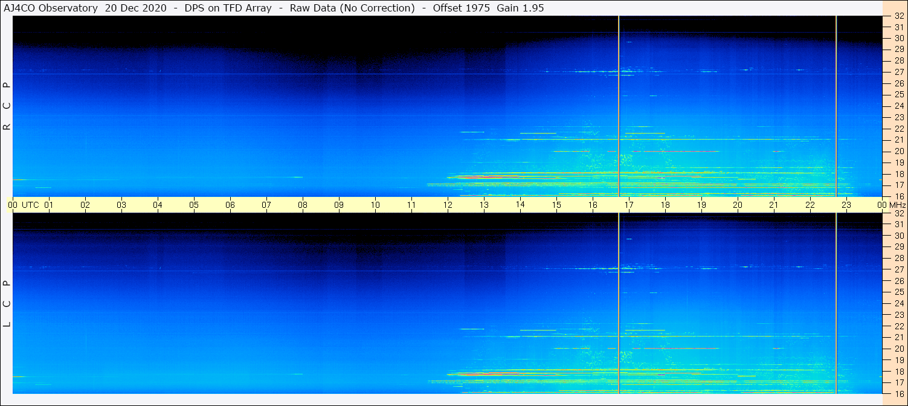Click the 32 MHz tick label of LCP panel

point(899,213)
